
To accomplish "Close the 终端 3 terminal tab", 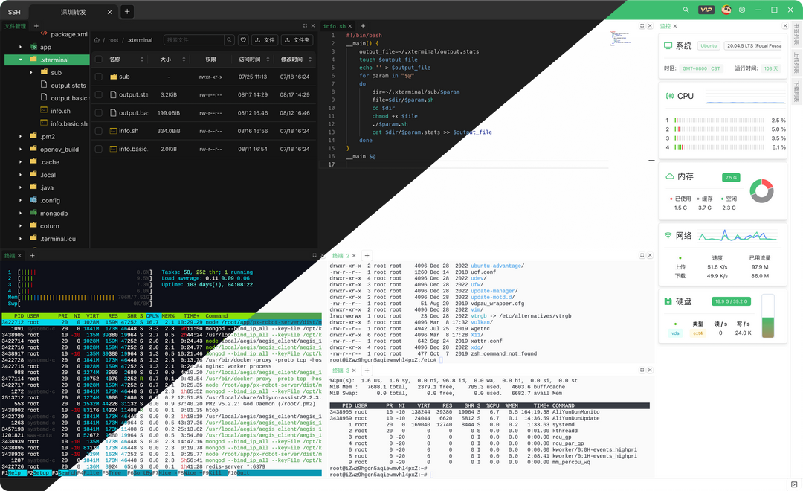I will 354,370.
